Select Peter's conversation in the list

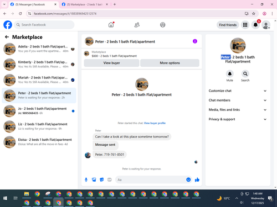coord(39,95)
